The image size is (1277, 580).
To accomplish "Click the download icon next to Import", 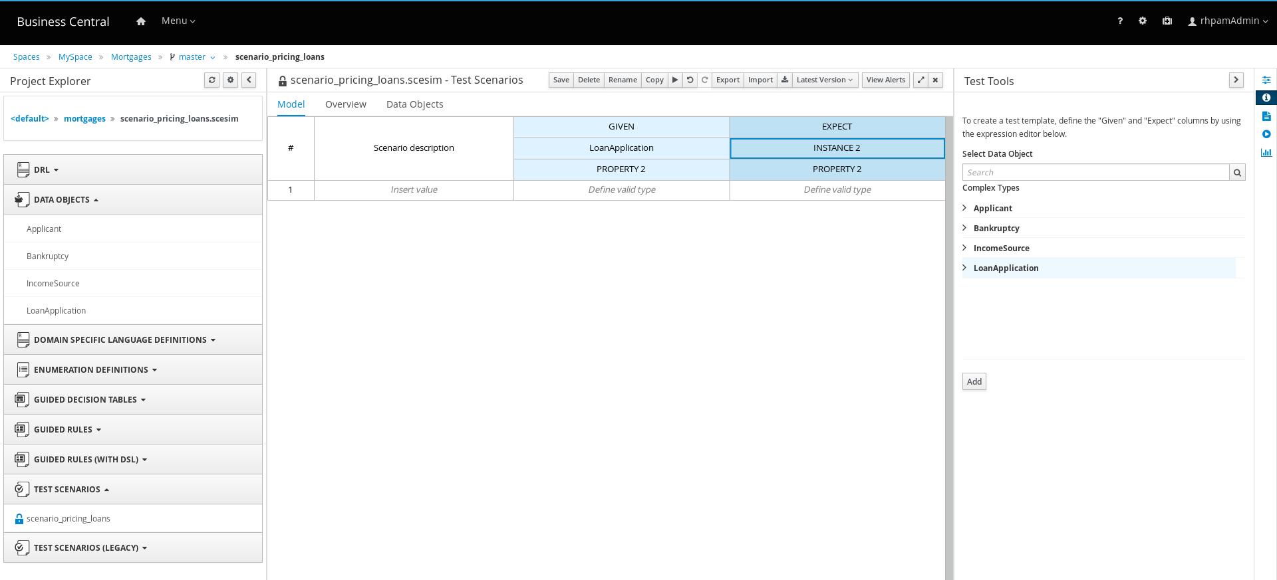I will click(x=785, y=80).
